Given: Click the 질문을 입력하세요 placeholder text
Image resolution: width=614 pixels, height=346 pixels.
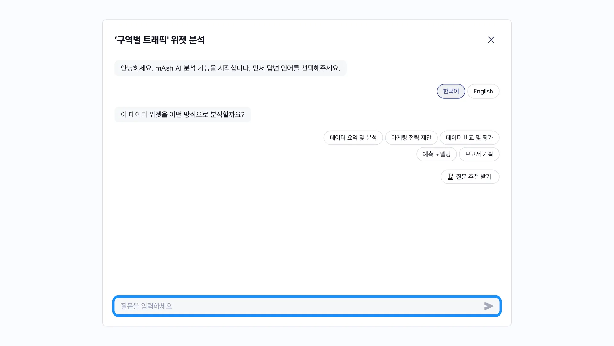Looking at the screenshot, I should [x=146, y=306].
